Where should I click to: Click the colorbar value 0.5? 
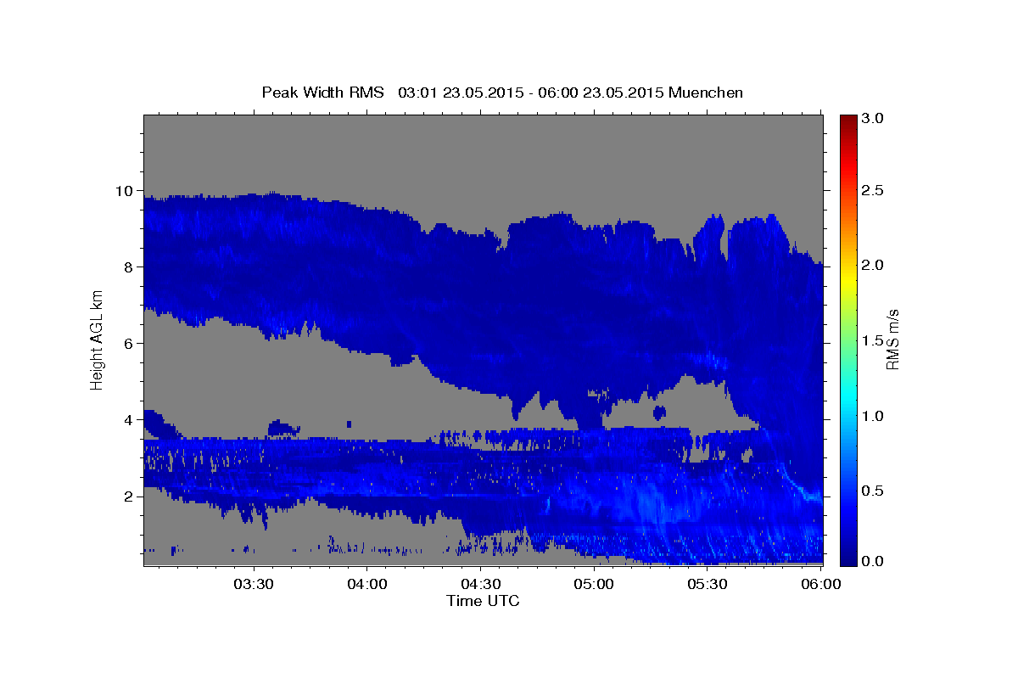tap(874, 491)
